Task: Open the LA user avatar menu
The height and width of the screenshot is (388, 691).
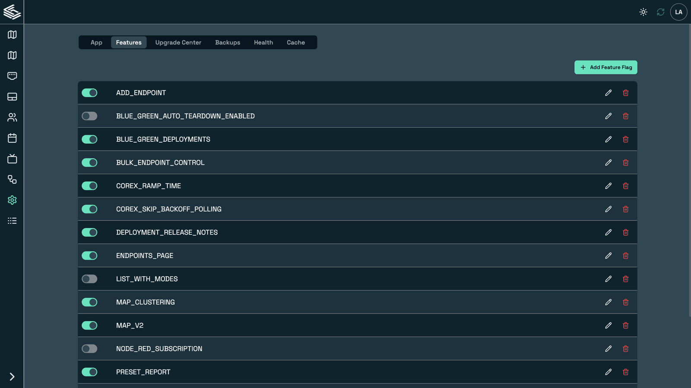Action: pos(678,12)
